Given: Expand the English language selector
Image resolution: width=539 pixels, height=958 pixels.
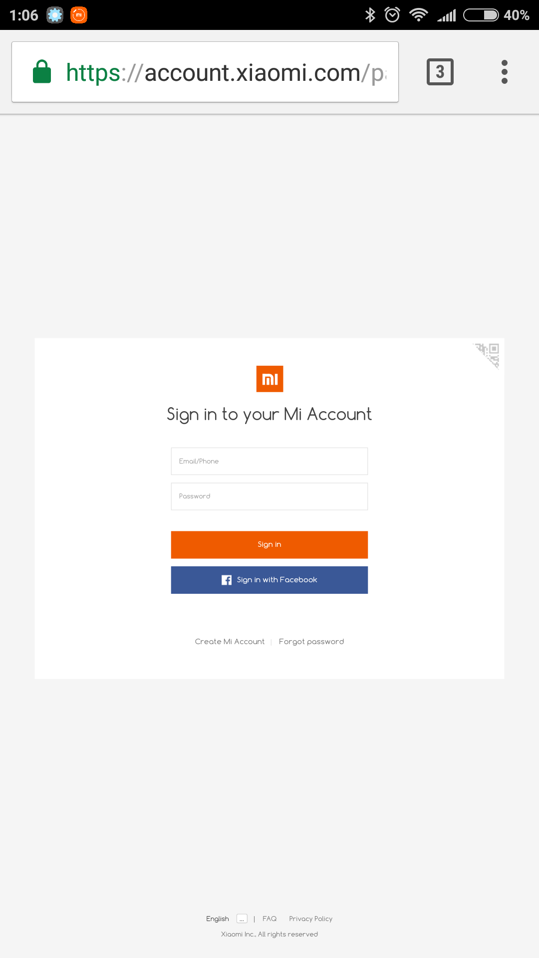Looking at the screenshot, I should click(242, 919).
